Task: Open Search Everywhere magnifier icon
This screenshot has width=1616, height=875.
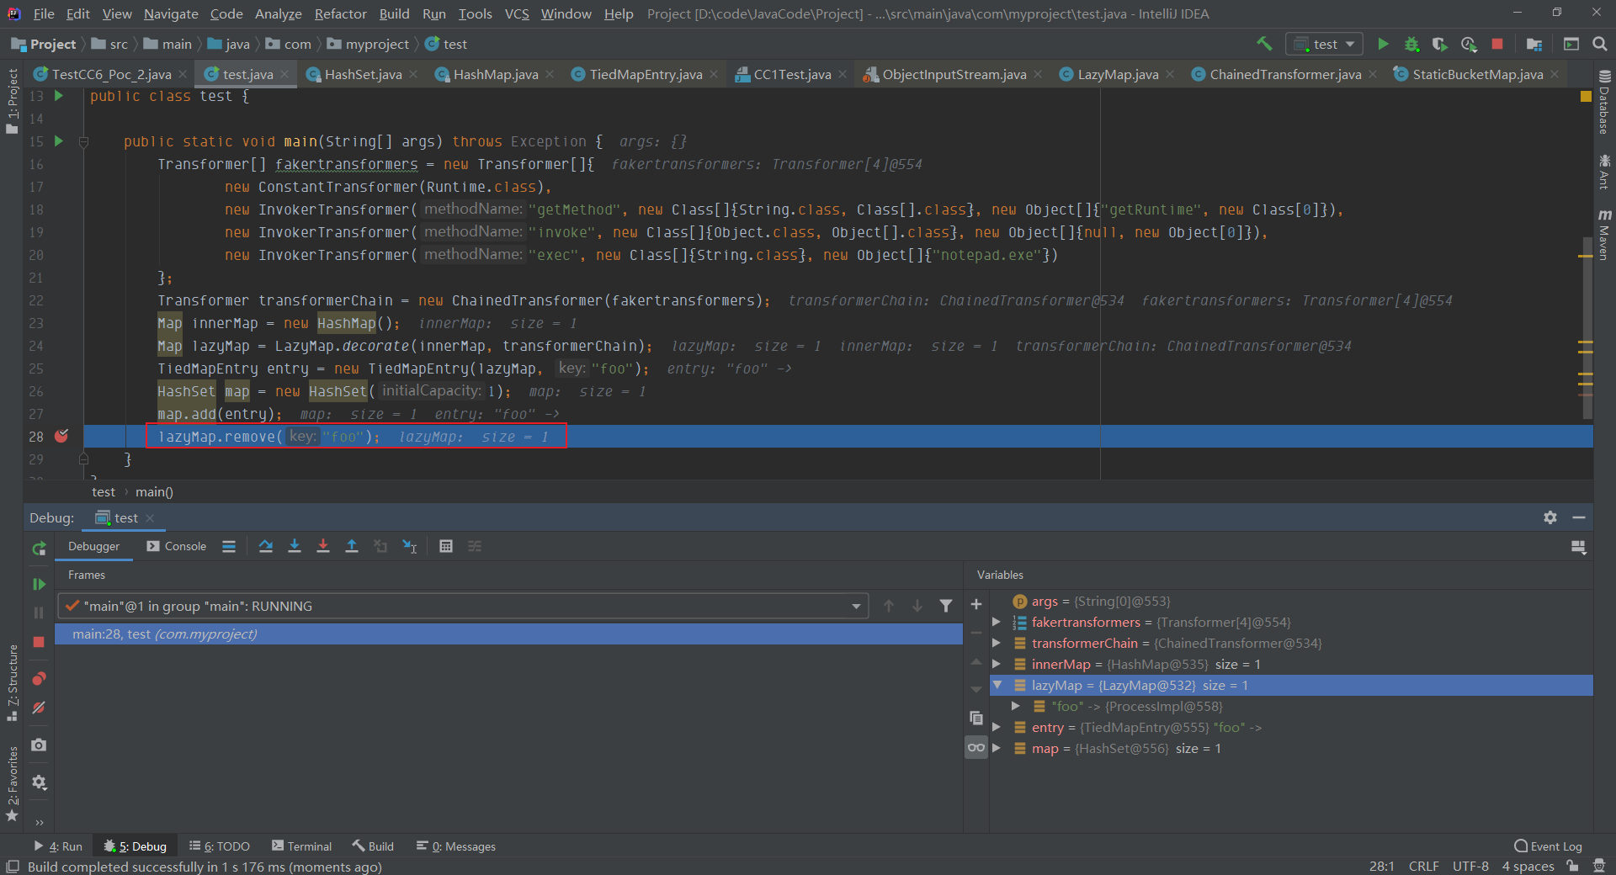Action: [x=1600, y=44]
